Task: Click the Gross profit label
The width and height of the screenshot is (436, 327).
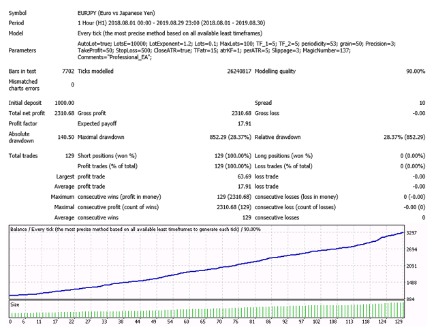Action: [x=92, y=113]
